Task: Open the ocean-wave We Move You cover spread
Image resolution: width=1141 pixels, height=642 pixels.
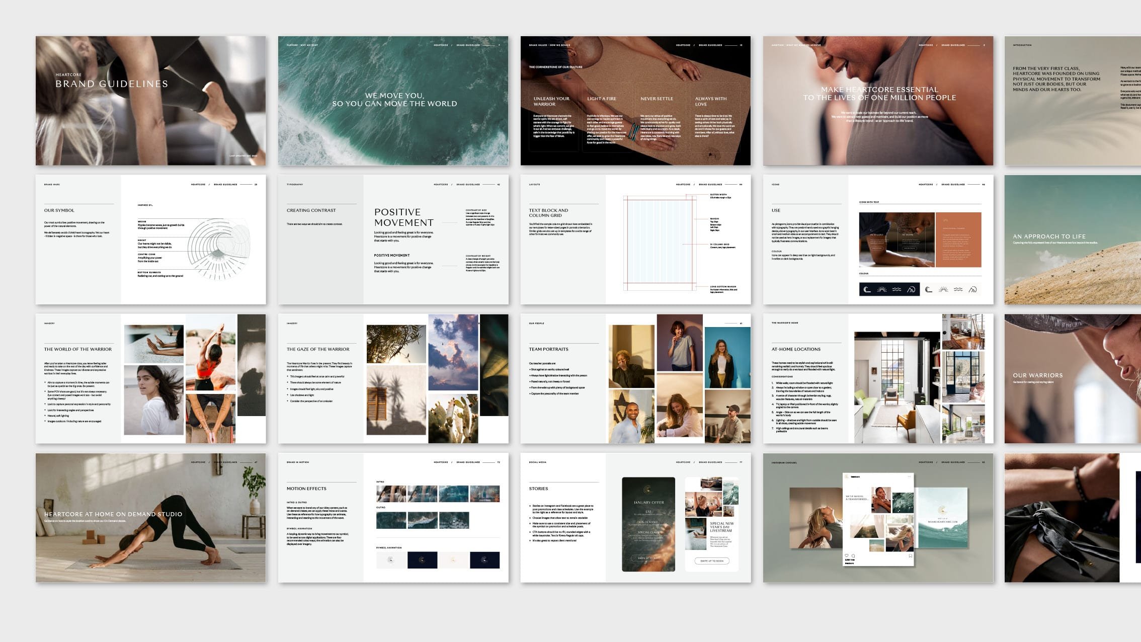Action: pos(395,101)
